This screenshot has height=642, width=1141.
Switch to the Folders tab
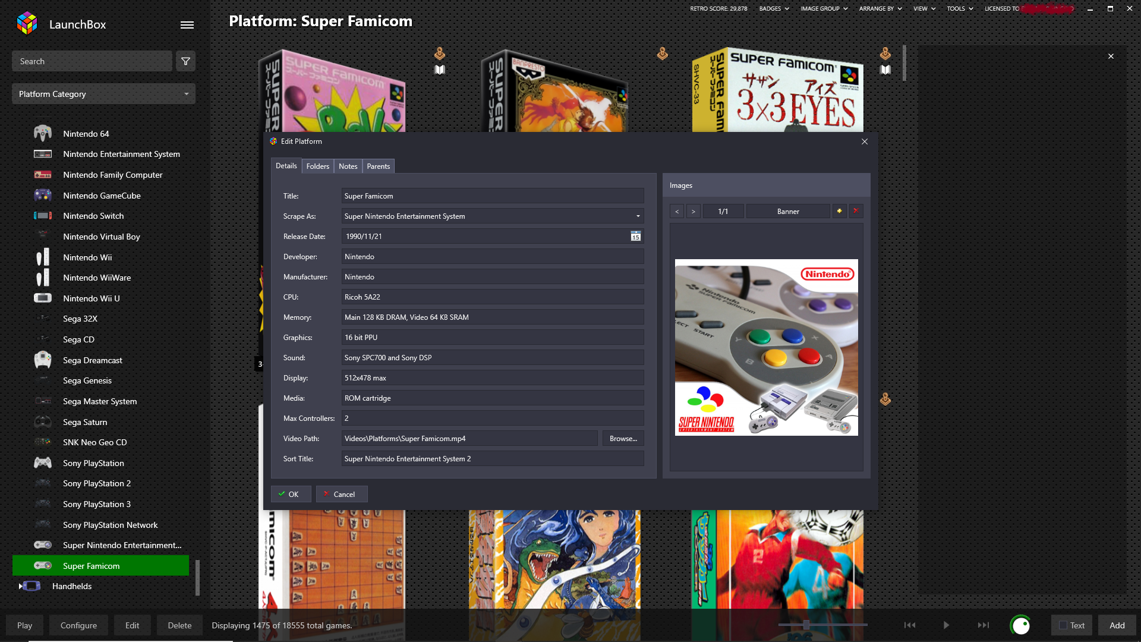pos(317,166)
